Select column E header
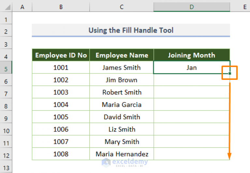 pyautogui.click(x=240, y=7)
